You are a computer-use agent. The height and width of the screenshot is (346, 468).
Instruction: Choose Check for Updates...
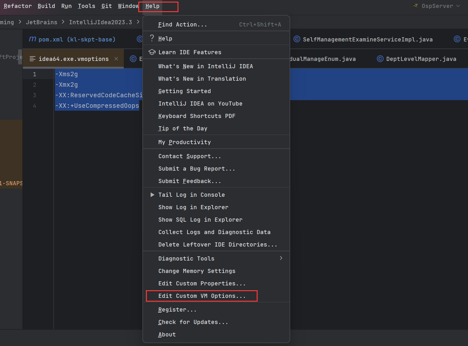pos(216,322)
